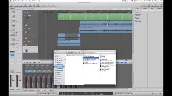Viewport: 172px width, 96px height.
Task: Click the Set Locators toolbar icon
Action: (x=38, y=5)
